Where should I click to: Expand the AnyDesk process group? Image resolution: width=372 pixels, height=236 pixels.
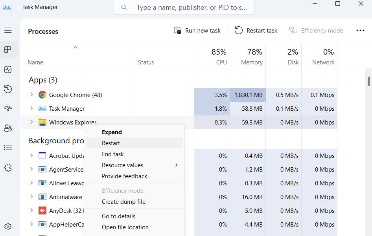coord(31,210)
